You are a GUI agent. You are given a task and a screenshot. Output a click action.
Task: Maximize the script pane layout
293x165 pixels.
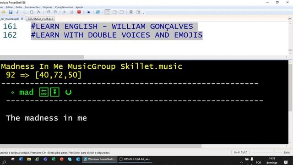click(122, 12)
